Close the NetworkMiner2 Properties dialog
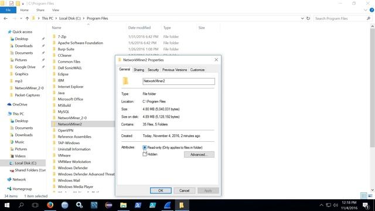 216,60
